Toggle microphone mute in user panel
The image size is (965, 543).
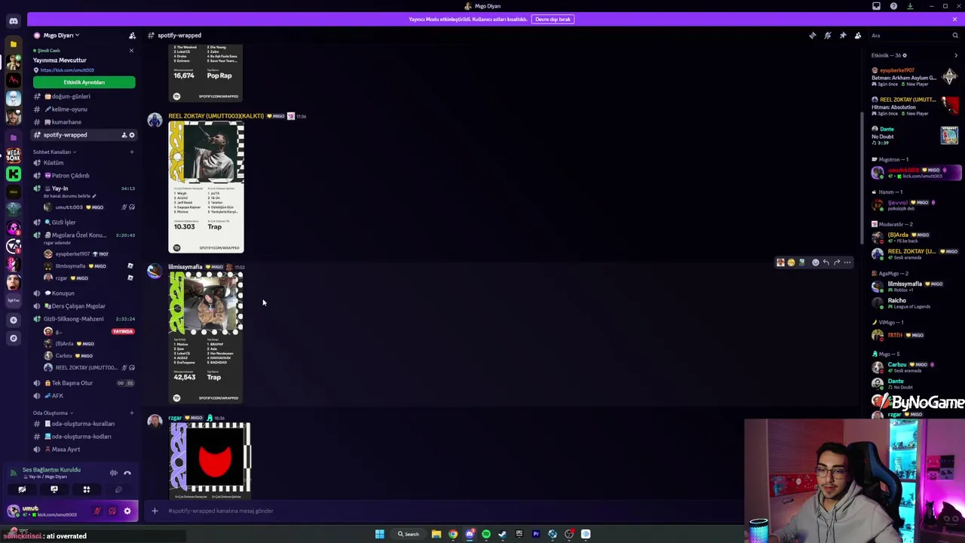[97, 511]
